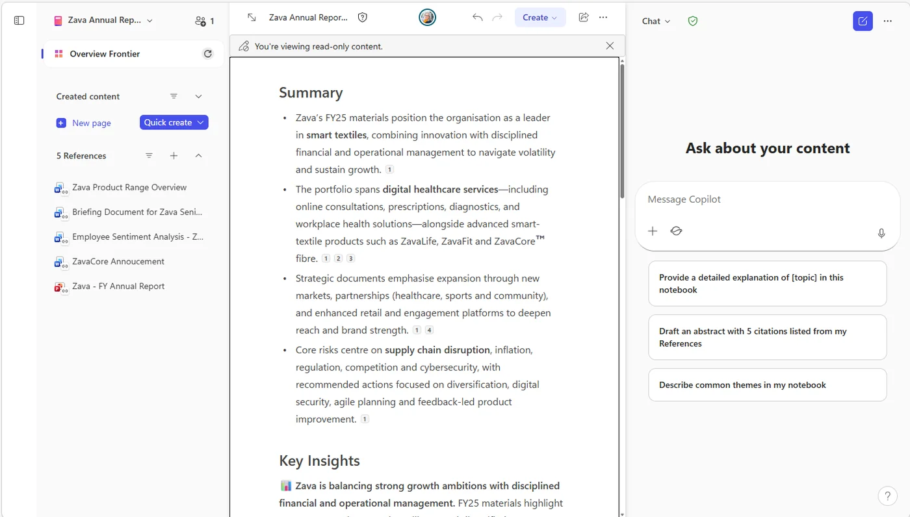Add a New page
This screenshot has width=910, height=517.
coord(84,123)
